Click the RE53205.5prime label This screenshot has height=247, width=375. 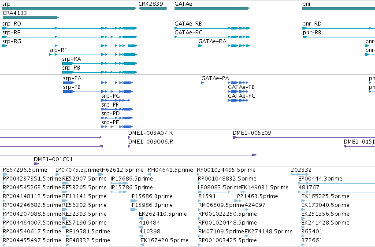click(x=84, y=188)
